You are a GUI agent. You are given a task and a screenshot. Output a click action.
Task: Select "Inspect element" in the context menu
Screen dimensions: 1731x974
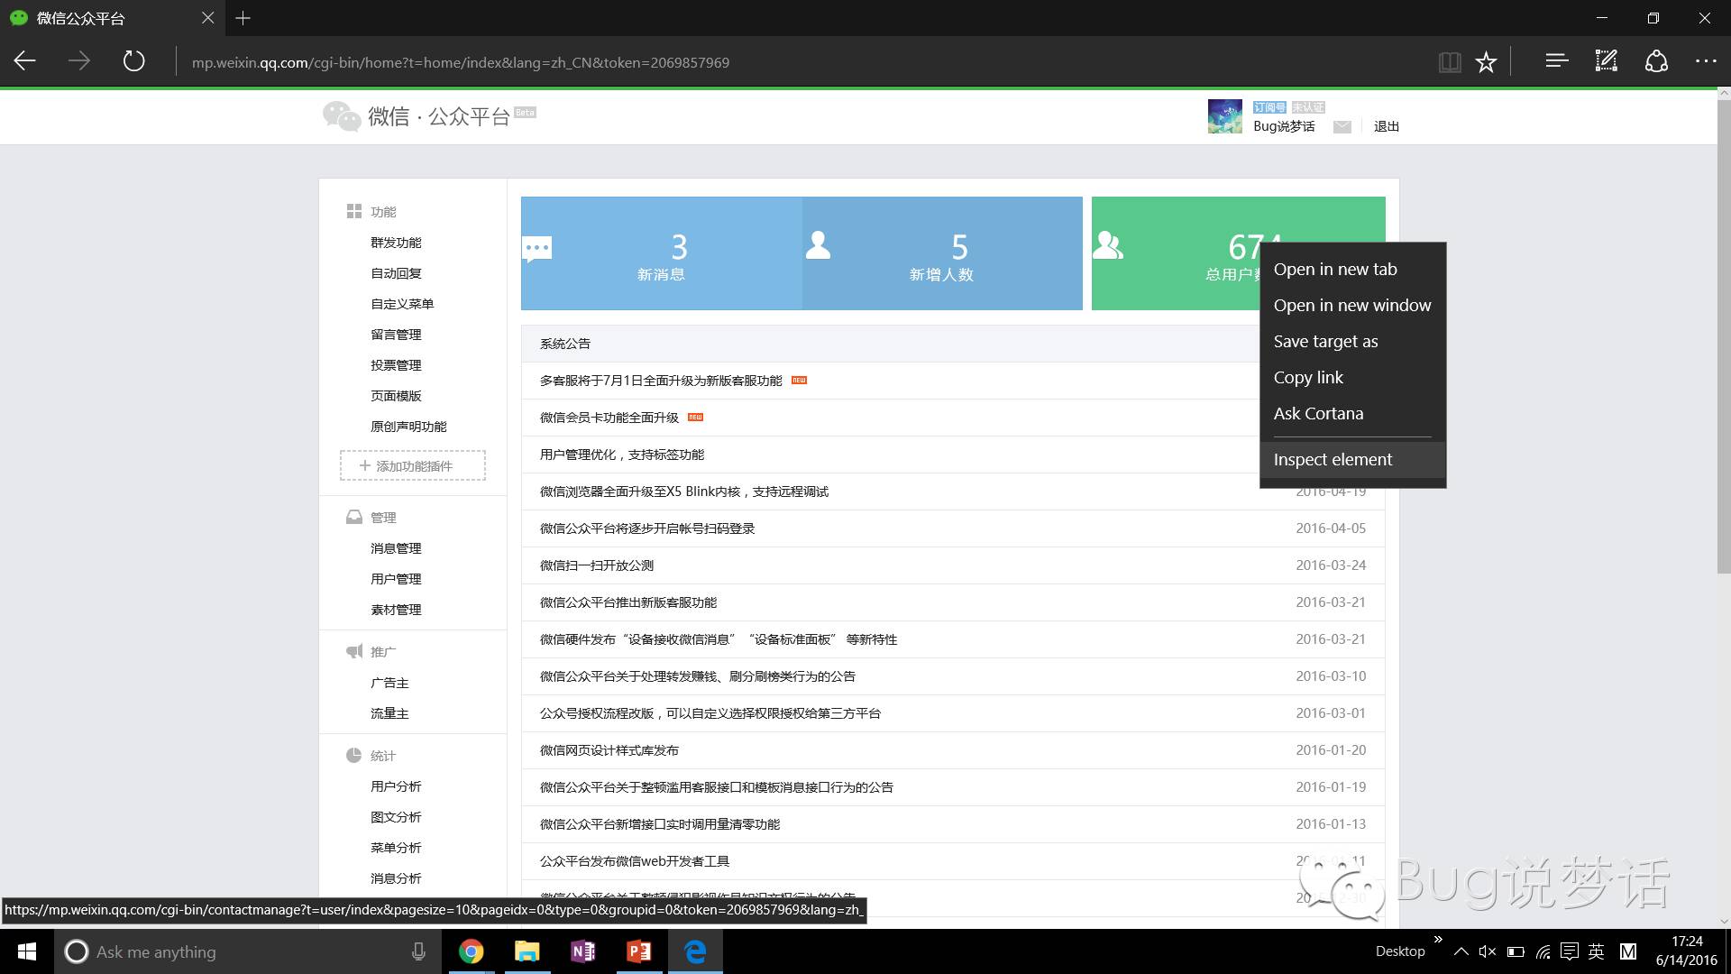(x=1333, y=459)
